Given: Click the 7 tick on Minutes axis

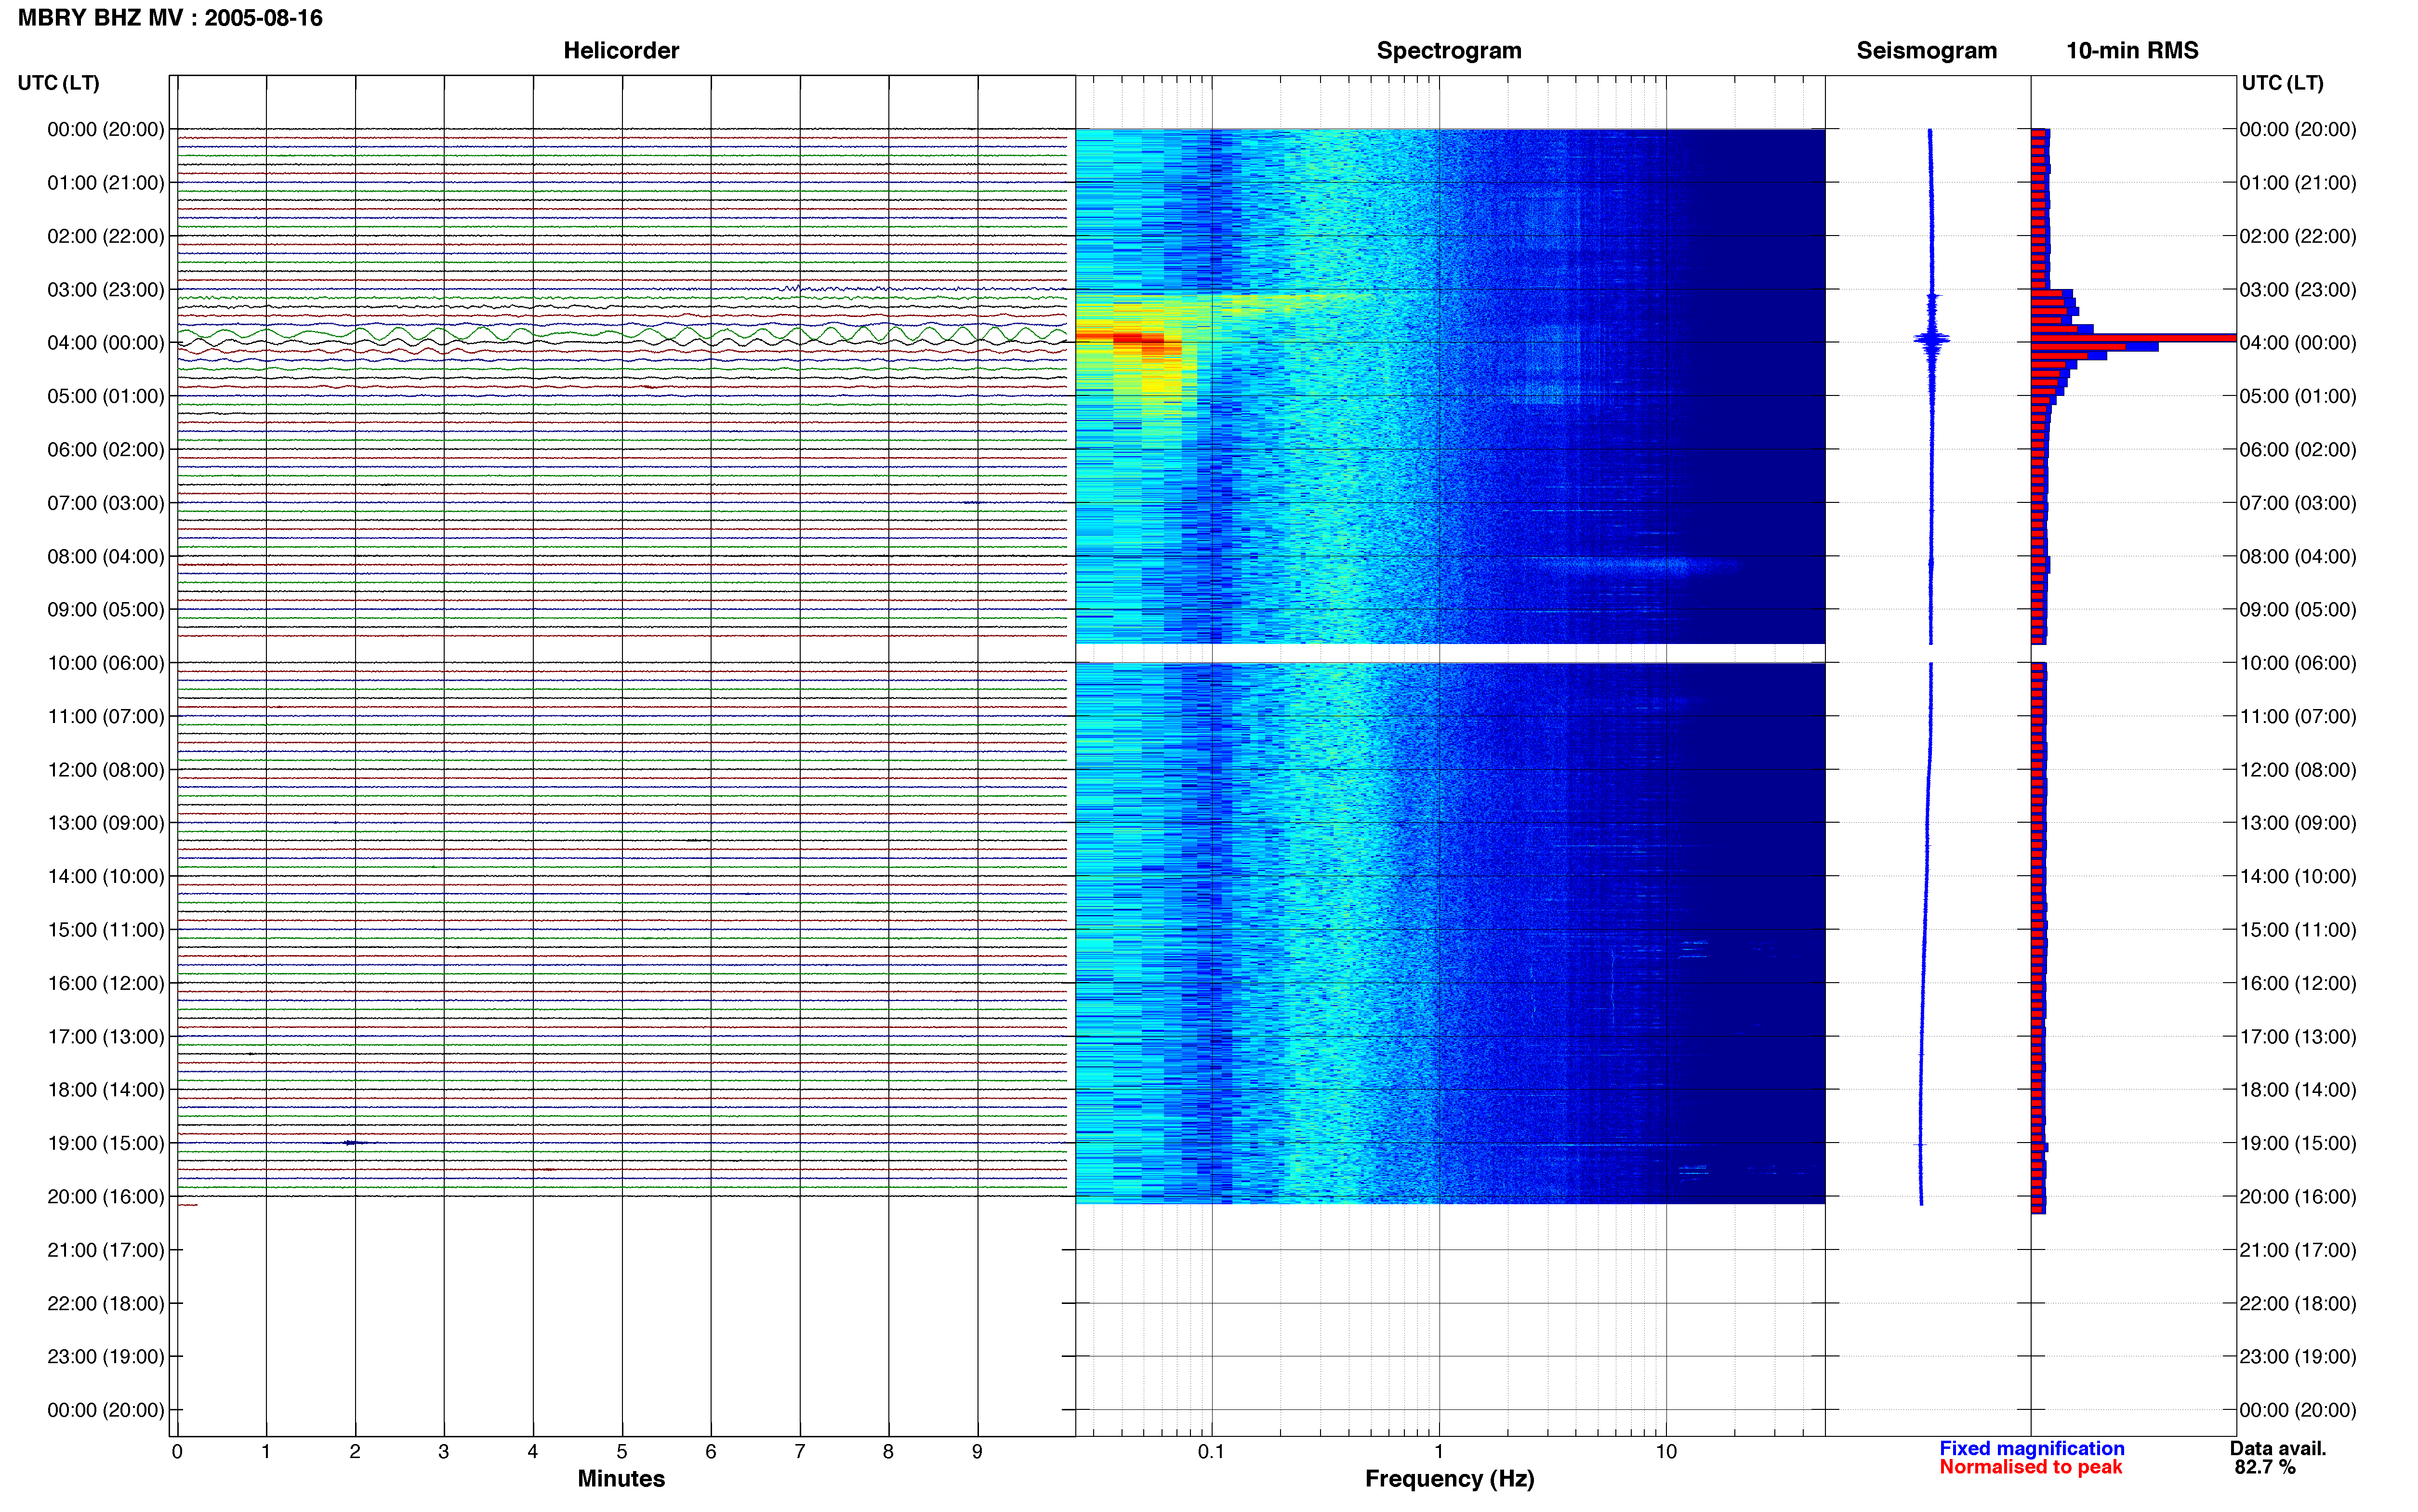Looking at the screenshot, I should [x=800, y=1452].
